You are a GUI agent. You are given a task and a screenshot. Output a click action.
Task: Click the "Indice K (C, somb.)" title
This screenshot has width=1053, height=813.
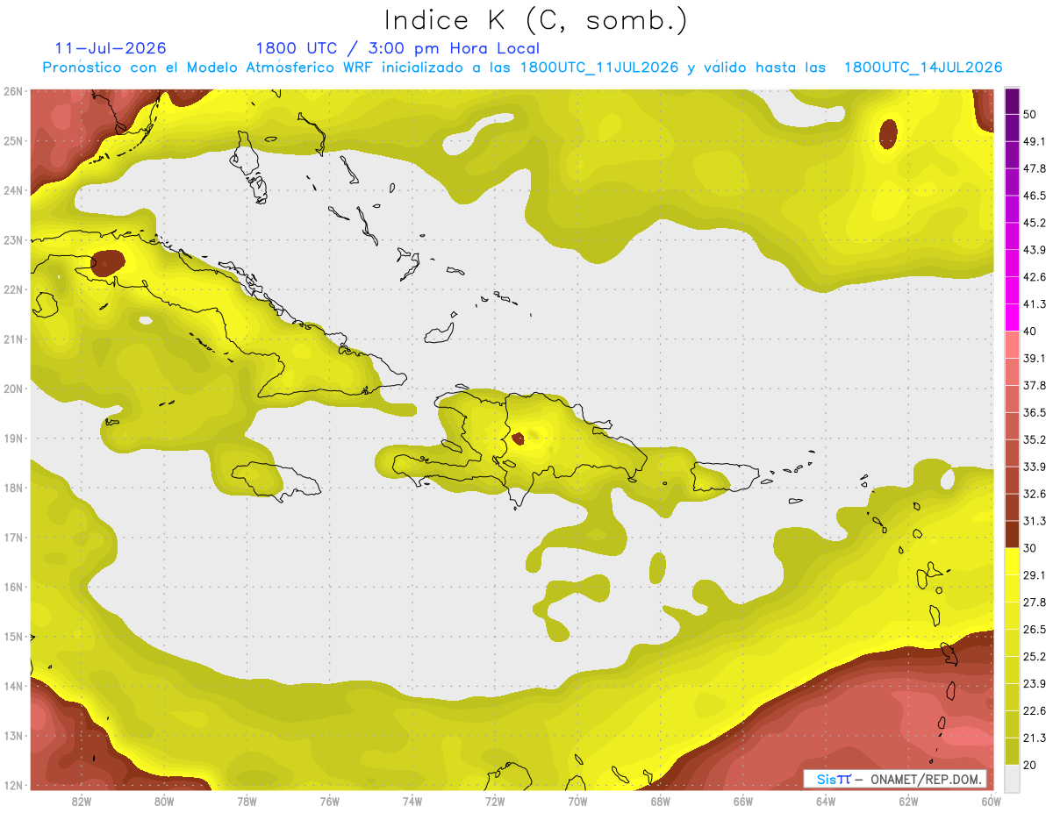point(536,20)
